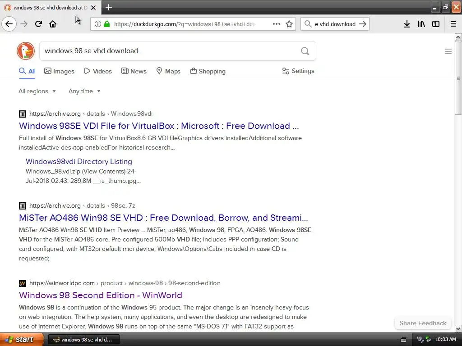Bookmark this page with the star
462x346 pixels.
289,24
